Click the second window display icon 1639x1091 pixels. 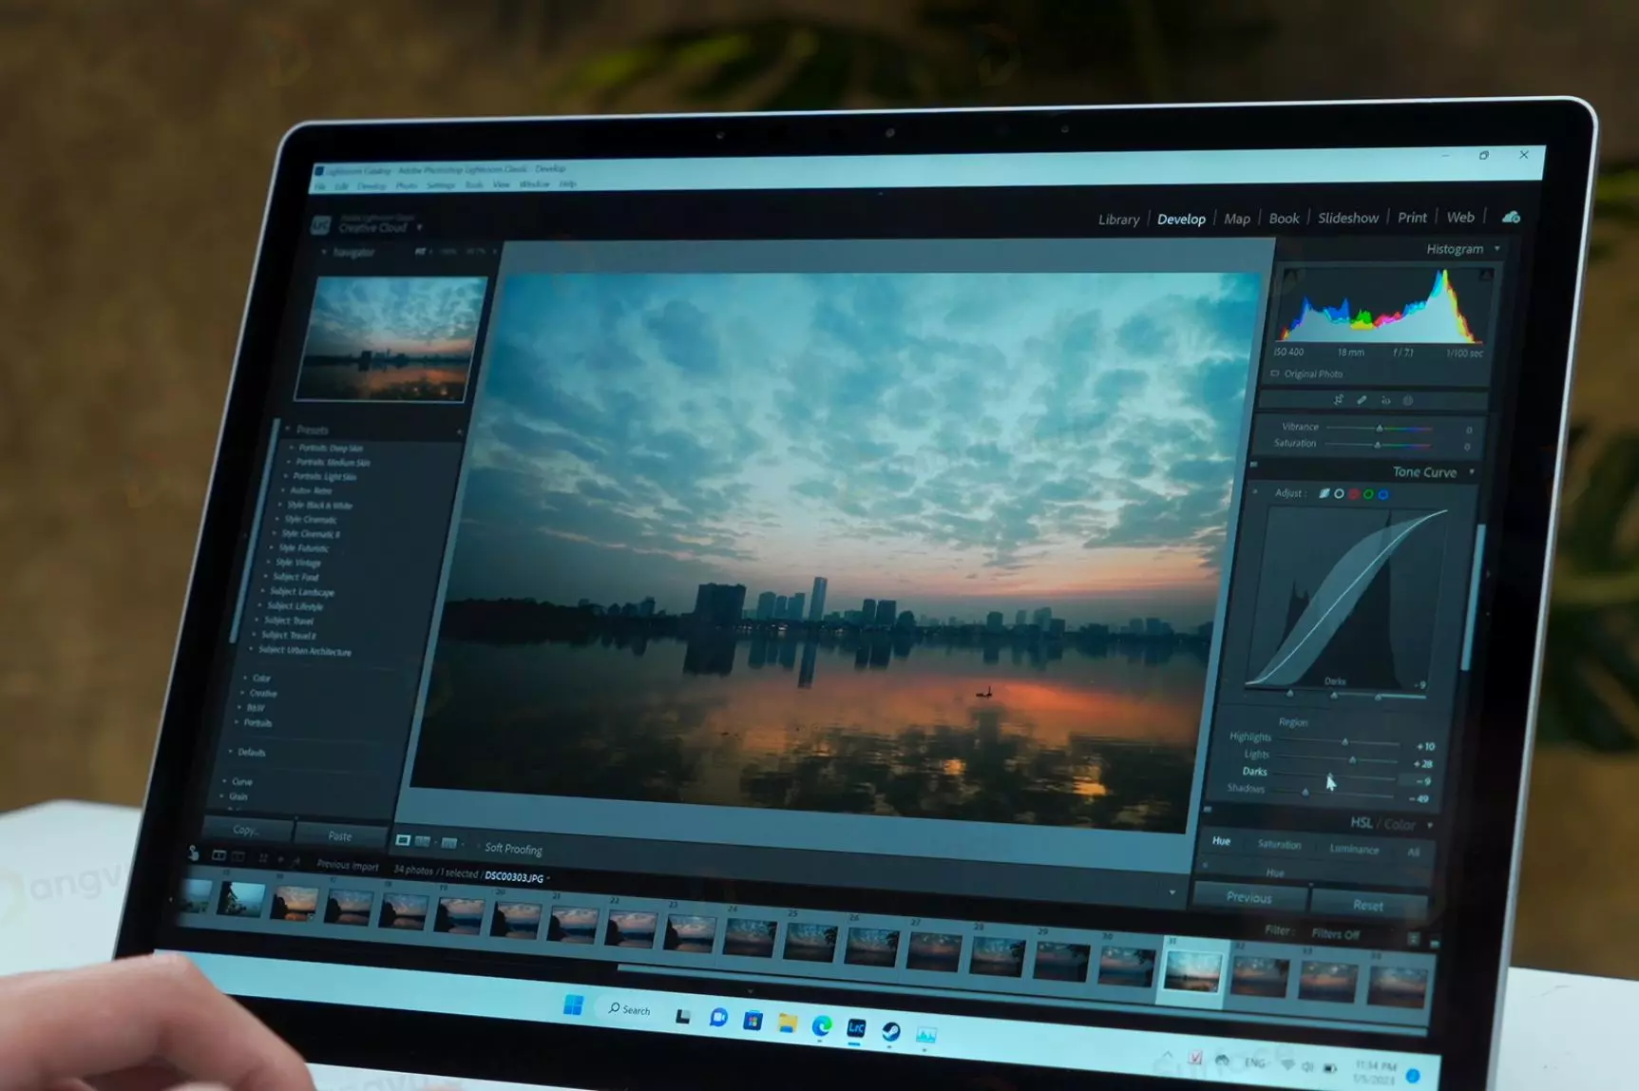click(x=238, y=856)
